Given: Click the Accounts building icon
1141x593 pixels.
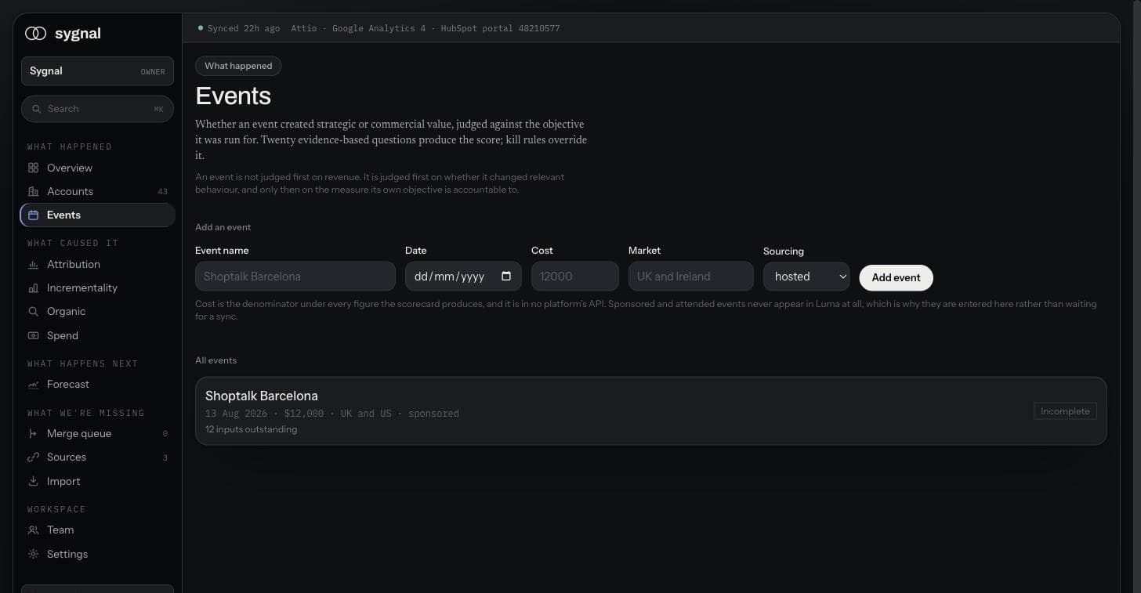Looking at the screenshot, I should [33, 191].
